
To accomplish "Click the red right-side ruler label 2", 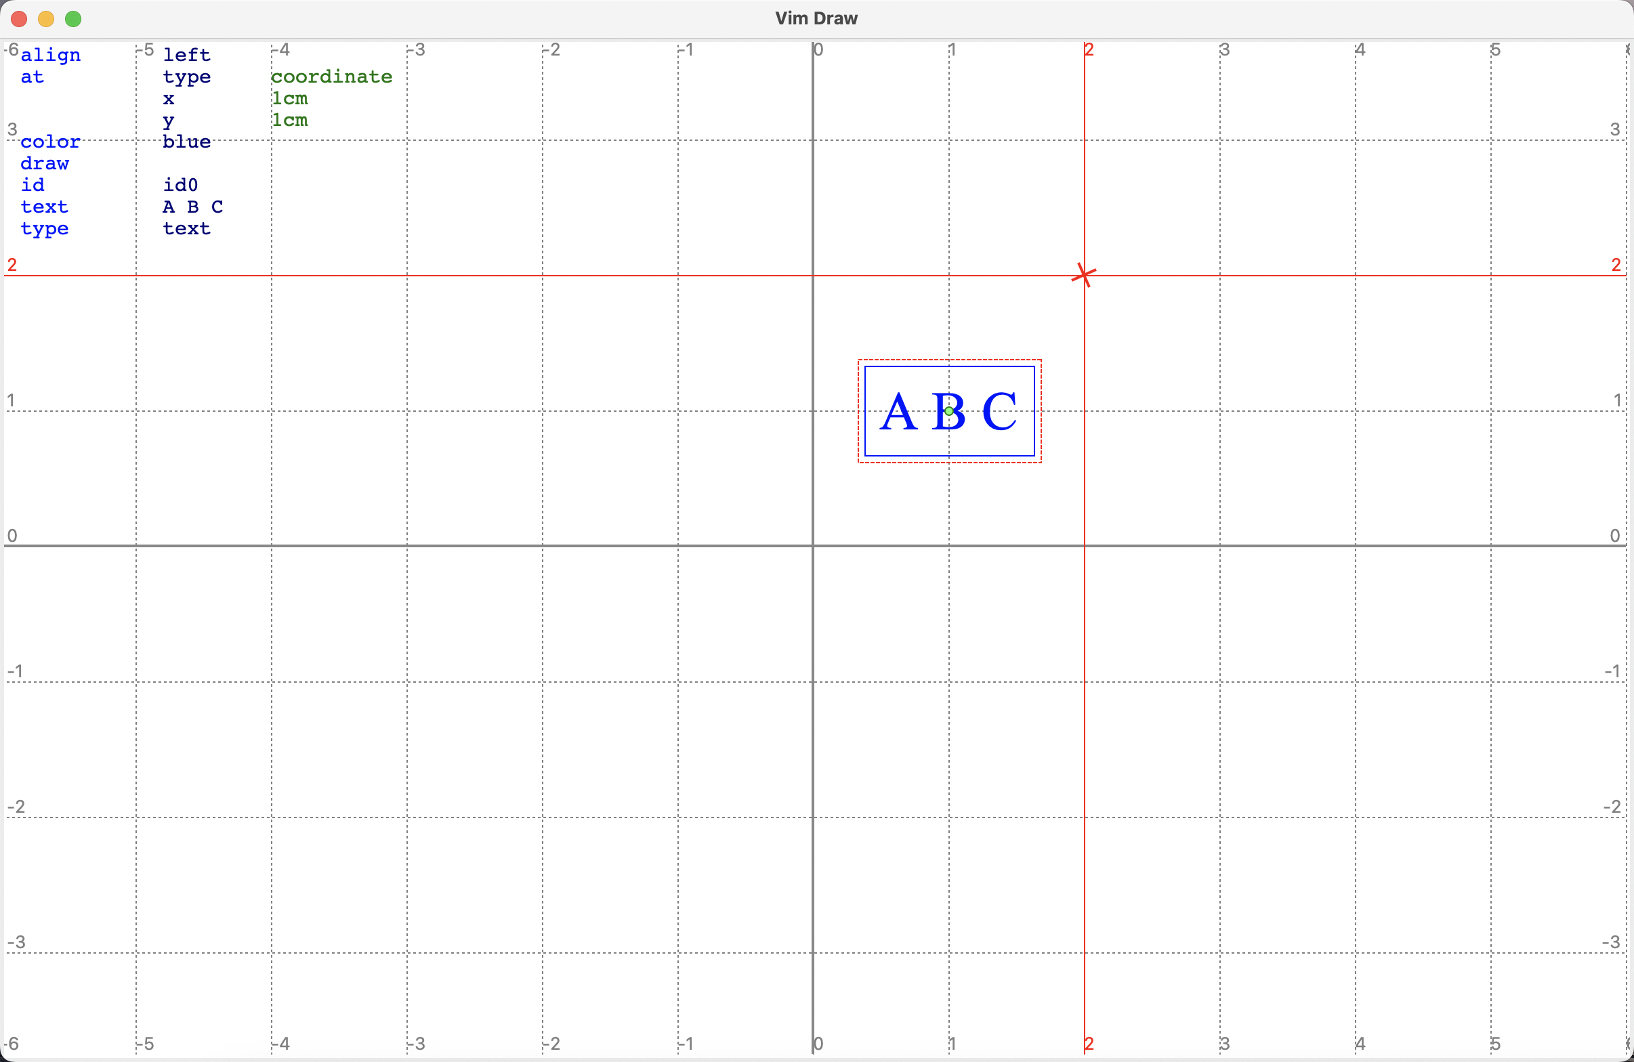I will [x=1616, y=265].
